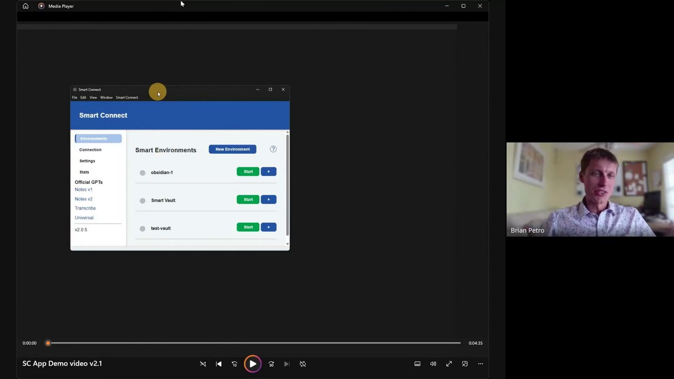Open the help question mark icon

273,149
